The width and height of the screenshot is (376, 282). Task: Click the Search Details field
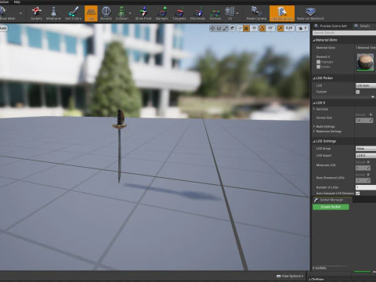(344, 33)
